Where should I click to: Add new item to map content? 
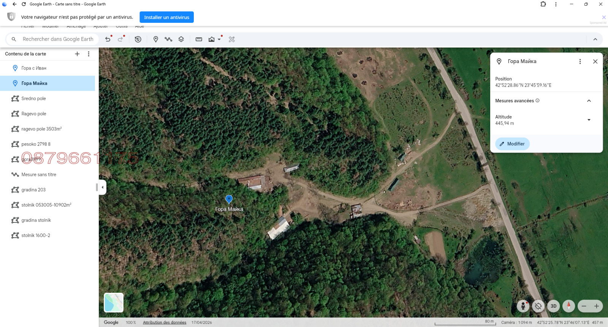tap(77, 54)
